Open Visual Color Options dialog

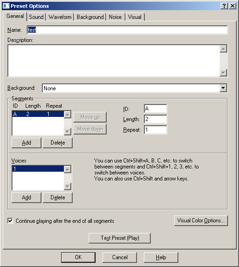(201, 221)
